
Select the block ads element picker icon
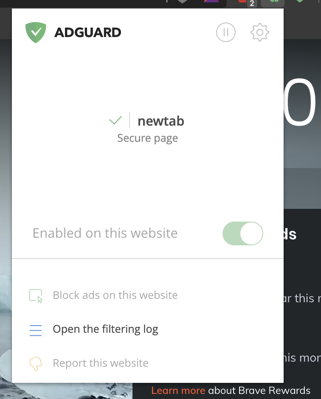click(36, 295)
